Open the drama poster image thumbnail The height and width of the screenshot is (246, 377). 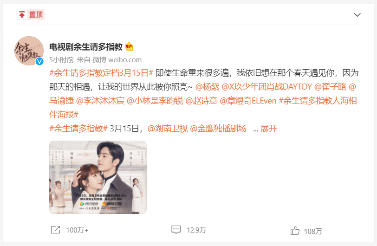click(98, 177)
